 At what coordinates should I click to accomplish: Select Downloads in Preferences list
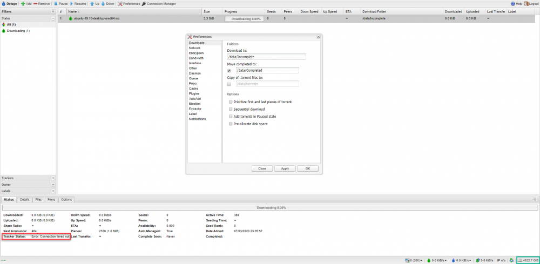coord(205,43)
